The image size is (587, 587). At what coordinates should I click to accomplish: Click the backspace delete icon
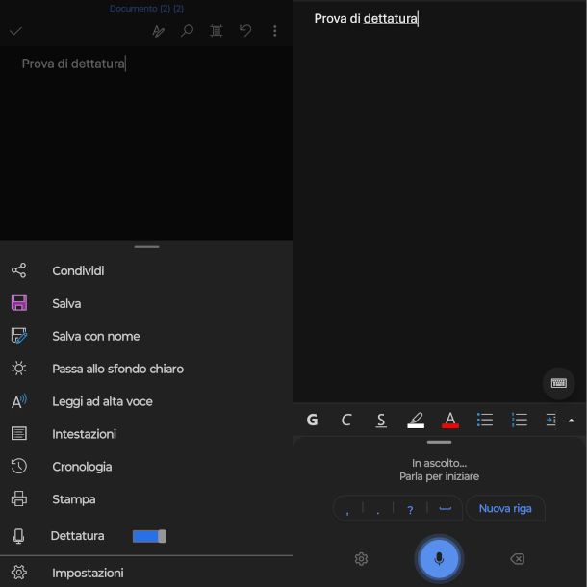tap(517, 559)
